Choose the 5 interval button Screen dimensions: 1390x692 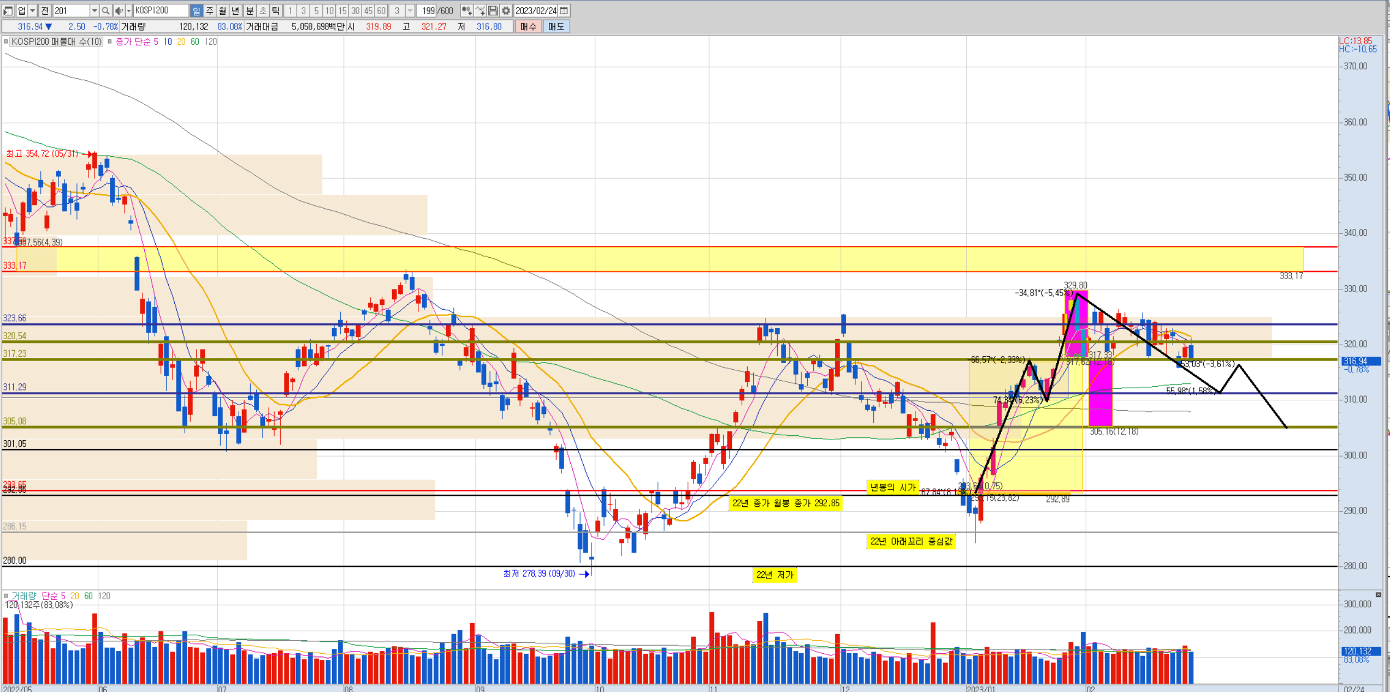tap(316, 10)
